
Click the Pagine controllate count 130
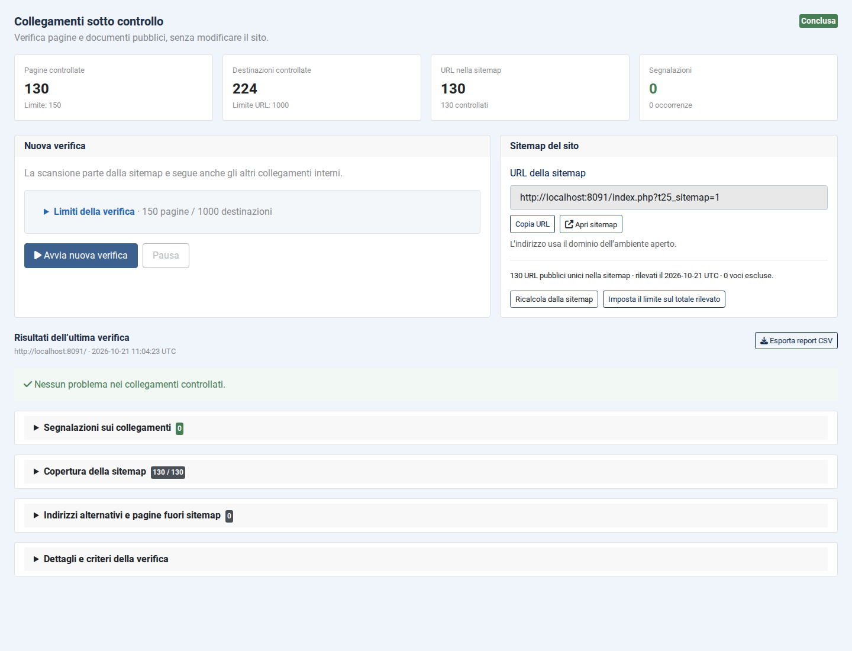point(37,89)
